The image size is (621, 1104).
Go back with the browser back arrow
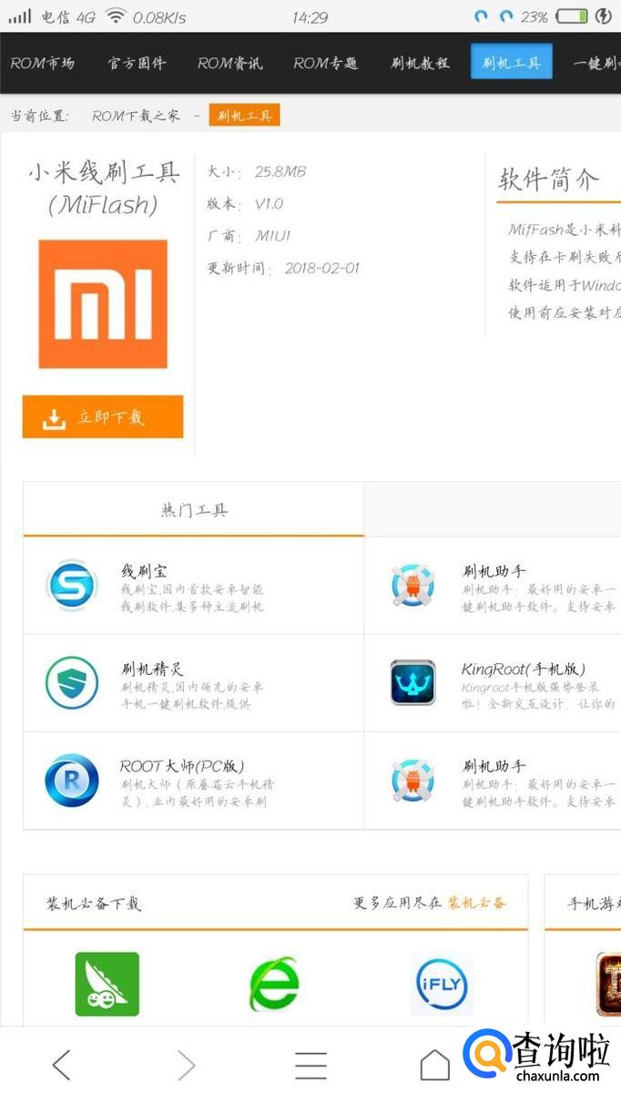pos(61,1064)
